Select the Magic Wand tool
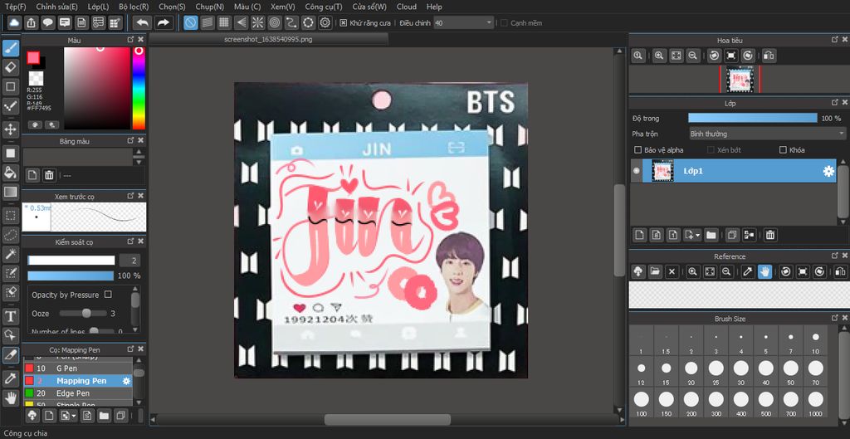The width and height of the screenshot is (850, 439). tap(10, 254)
